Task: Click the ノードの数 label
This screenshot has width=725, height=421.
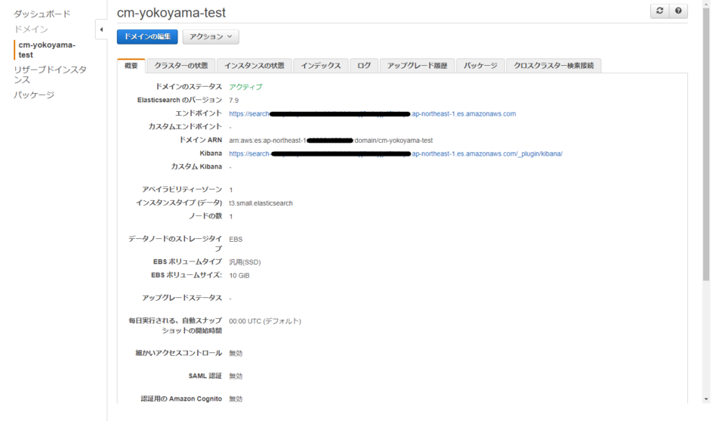Action: [205, 216]
